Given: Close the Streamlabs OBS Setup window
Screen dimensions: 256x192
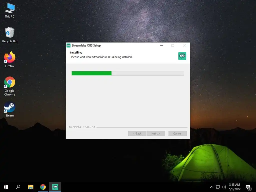Looking at the screenshot, I should click(184, 45).
